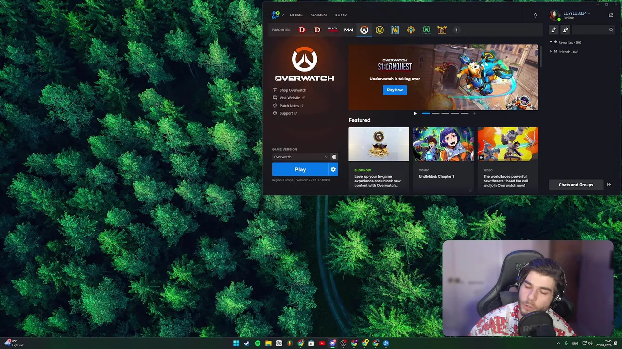Open the GAMES tab
The width and height of the screenshot is (622, 349).
pyautogui.click(x=319, y=15)
